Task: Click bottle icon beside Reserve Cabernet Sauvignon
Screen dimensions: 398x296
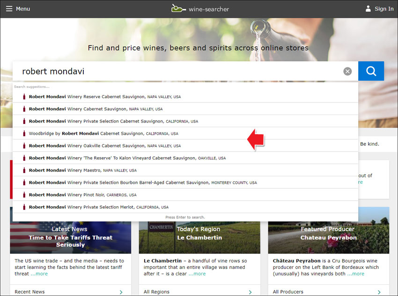Action: 24,96
